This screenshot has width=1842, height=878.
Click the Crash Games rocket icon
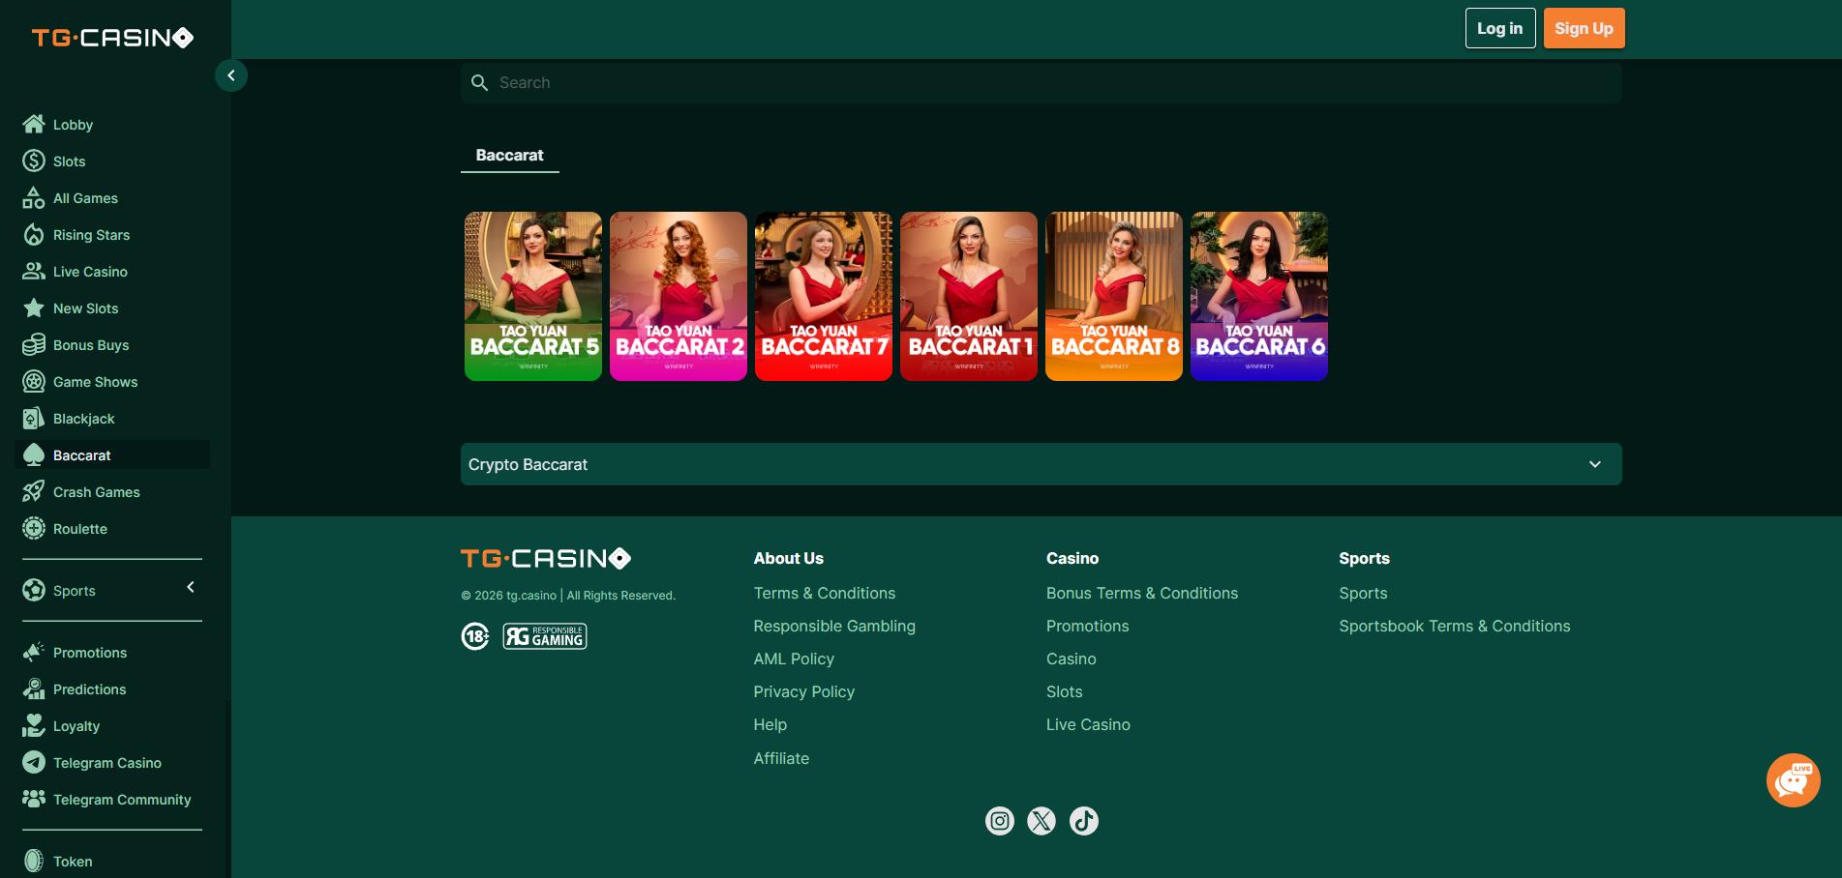[x=34, y=491]
